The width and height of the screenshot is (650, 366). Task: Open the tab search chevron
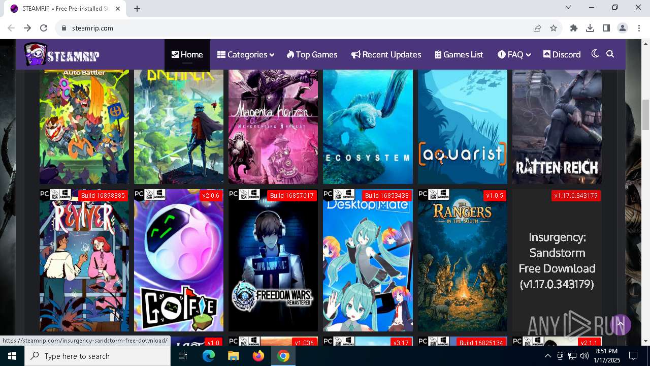(x=568, y=7)
